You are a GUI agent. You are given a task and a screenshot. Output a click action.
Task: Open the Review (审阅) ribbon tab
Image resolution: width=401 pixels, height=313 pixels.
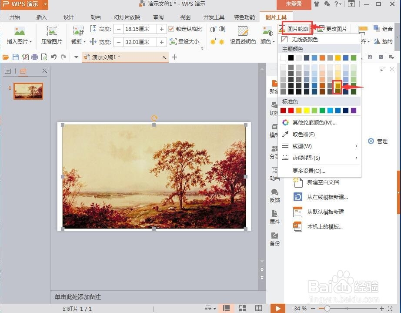pos(158,17)
